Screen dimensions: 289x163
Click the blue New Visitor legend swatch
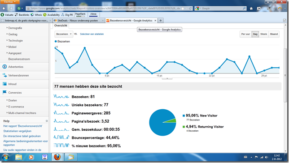(184, 116)
